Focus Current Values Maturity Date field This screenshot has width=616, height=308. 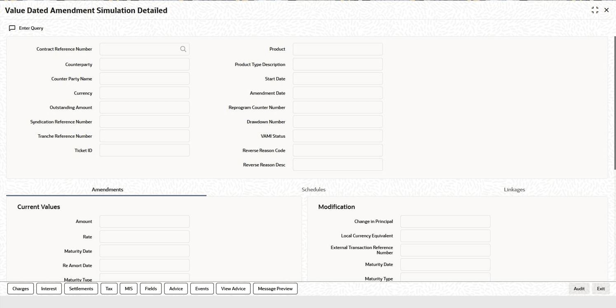coord(145,251)
